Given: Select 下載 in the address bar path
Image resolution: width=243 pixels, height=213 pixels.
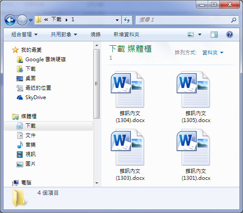Looking at the screenshot, I should 56,19.
